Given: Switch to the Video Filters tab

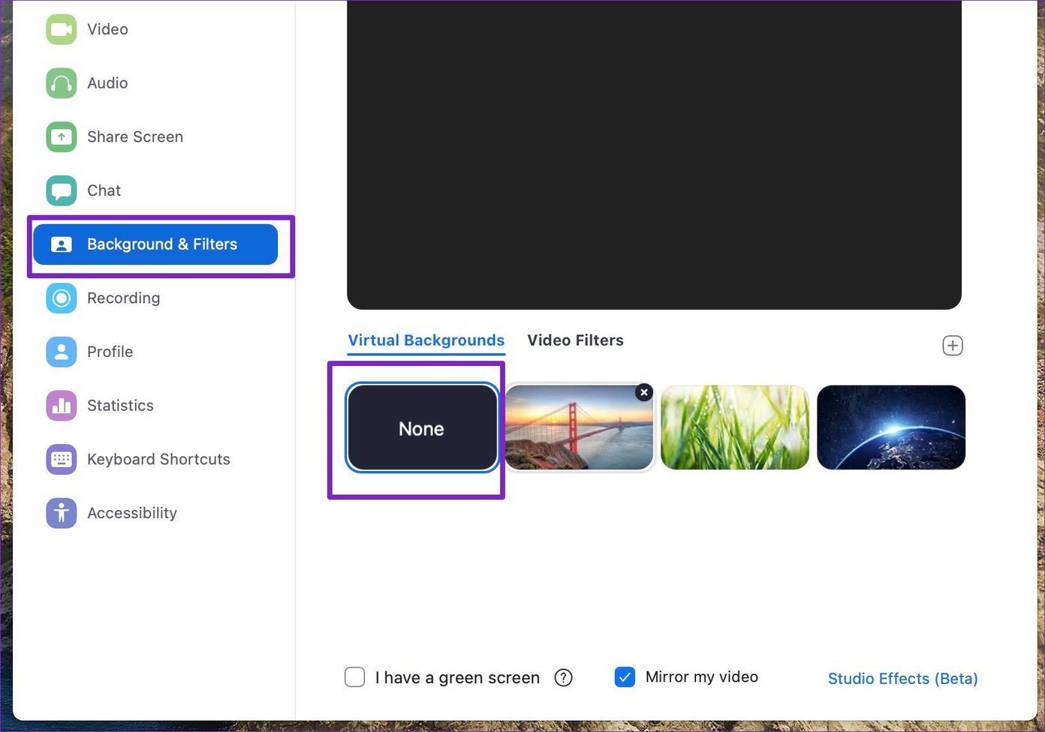Looking at the screenshot, I should coord(575,340).
